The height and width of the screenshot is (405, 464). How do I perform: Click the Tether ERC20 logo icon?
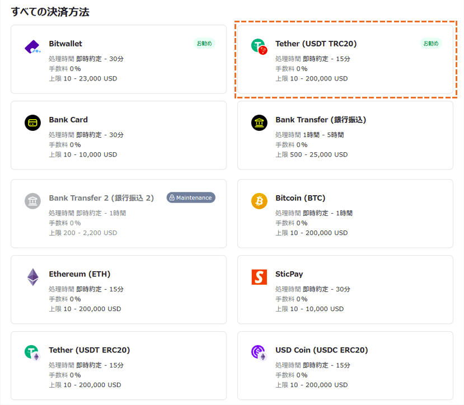pyautogui.click(x=32, y=353)
